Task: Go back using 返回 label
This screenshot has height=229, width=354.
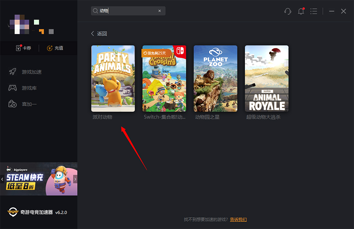Action: (x=102, y=34)
